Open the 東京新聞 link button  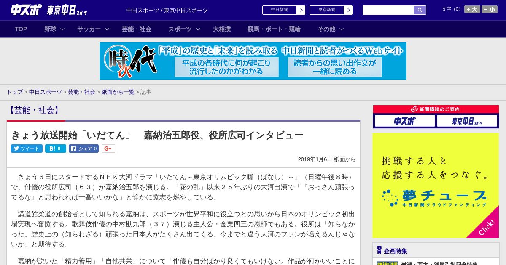point(327,10)
